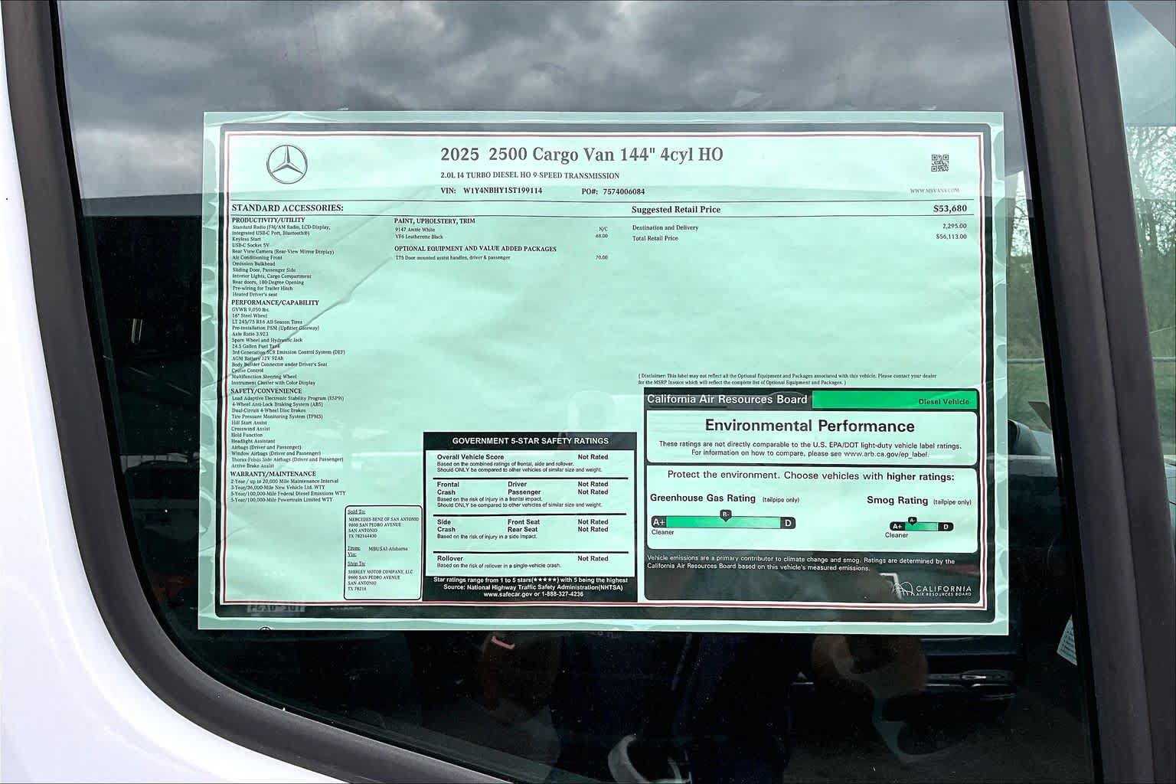Select the 2,295.00 delivery charge

click(954, 226)
